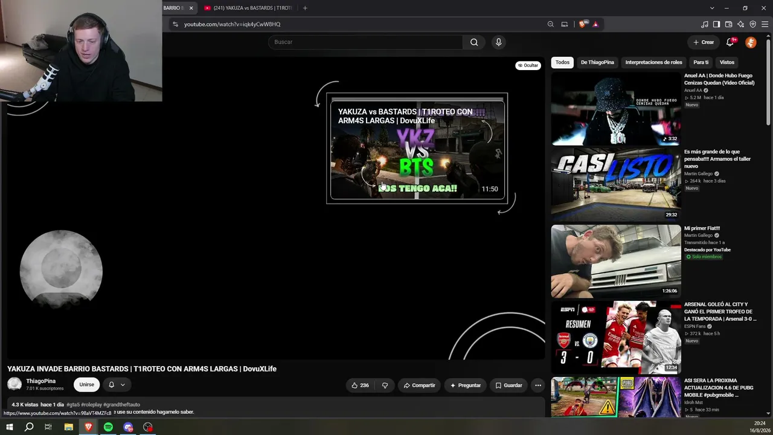Expand notification preferences bell dropdown
The height and width of the screenshot is (435, 773).
tap(117, 385)
